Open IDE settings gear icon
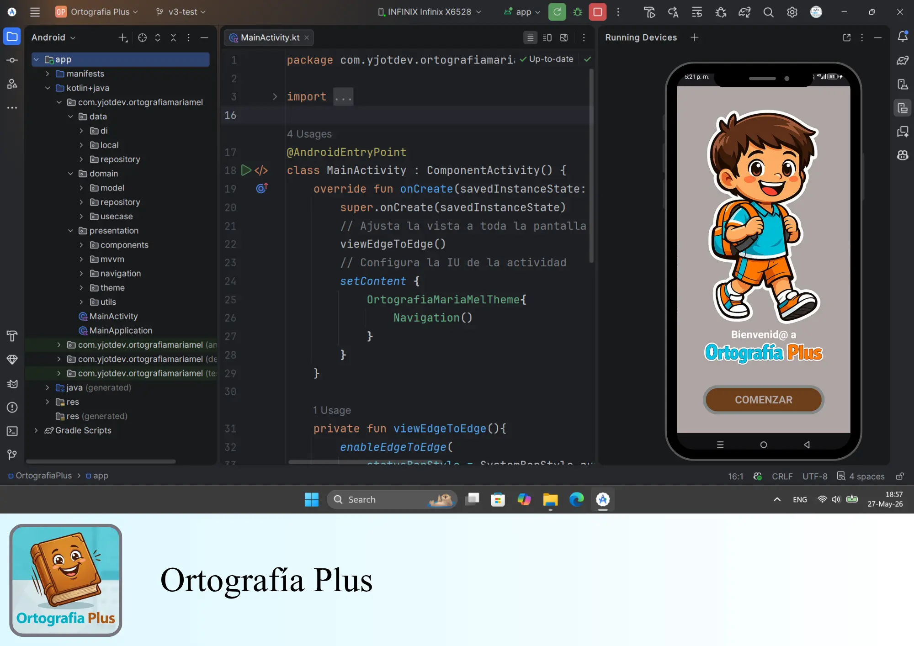Image resolution: width=914 pixels, height=646 pixels. 792,12
